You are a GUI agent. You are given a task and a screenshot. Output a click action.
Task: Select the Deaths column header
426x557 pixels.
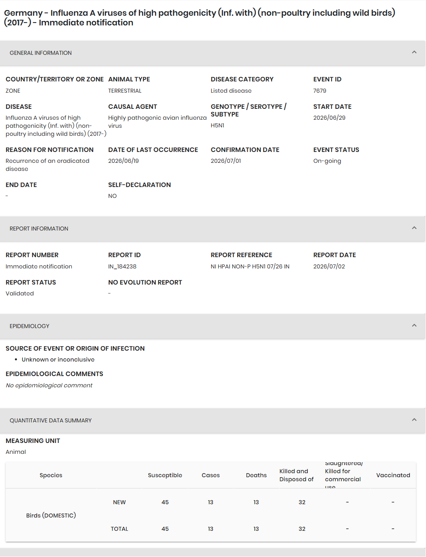tap(256, 475)
